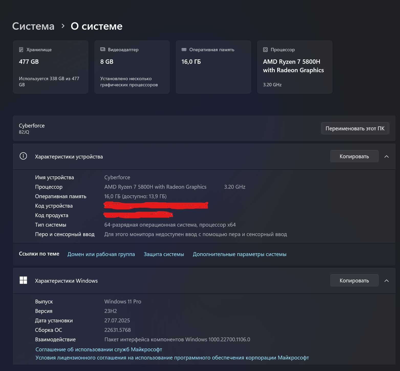
Task: Select the 3.20 GHz value in device specs
Action: 235,187
